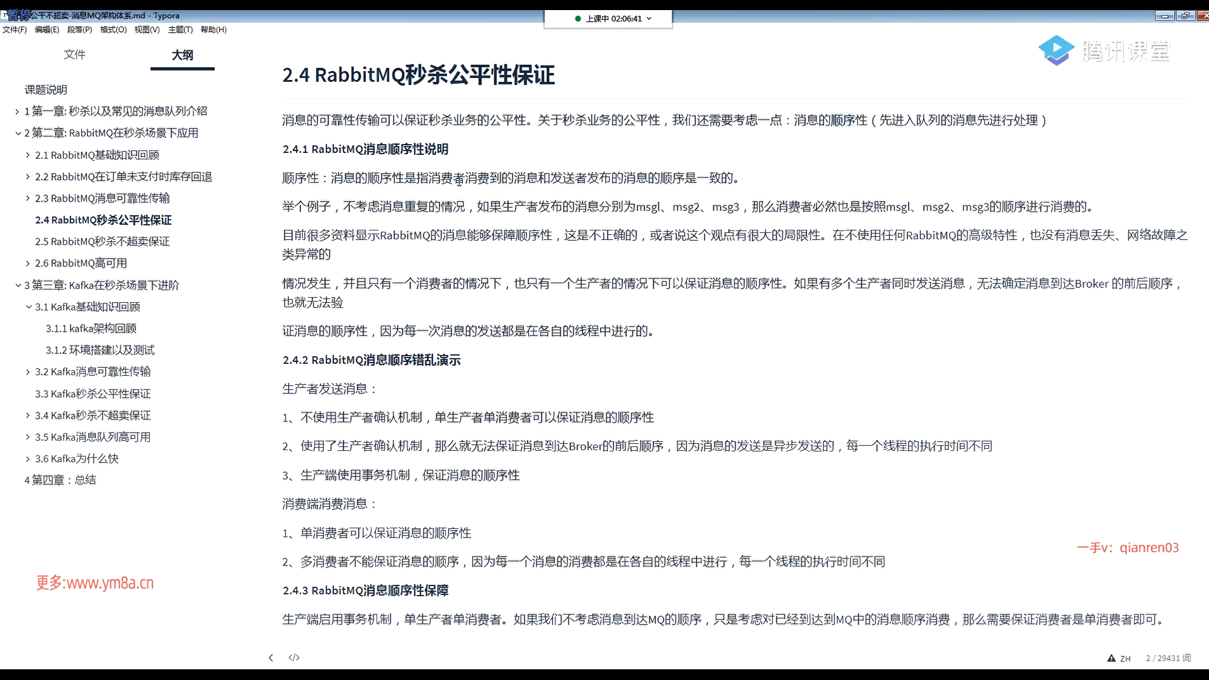1209x680 pixels.
Task: Switch to the 文件 sidebar tab
Action: 74,55
